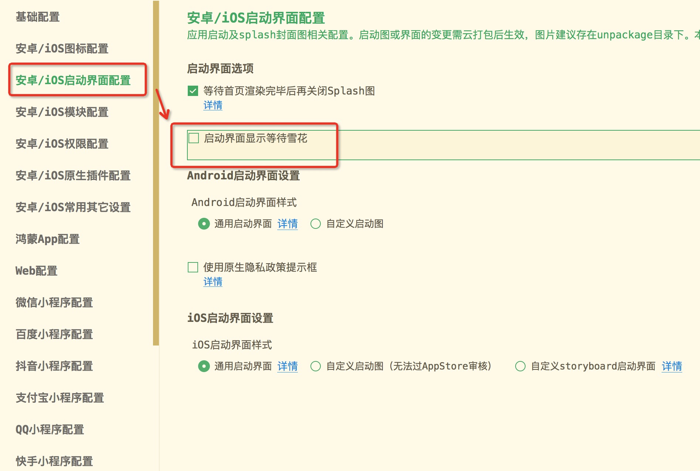
Task: Choose iOS 自定义启动图 (无法过AppStore审核) option
Action: pyautogui.click(x=316, y=366)
